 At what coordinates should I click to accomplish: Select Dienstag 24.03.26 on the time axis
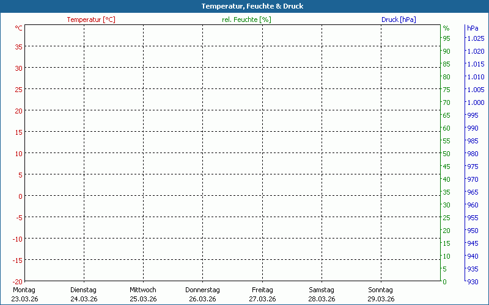click(x=84, y=294)
